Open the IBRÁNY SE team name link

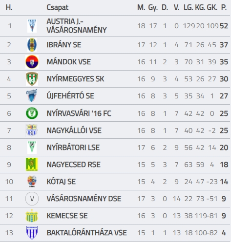(x=64, y=45)
